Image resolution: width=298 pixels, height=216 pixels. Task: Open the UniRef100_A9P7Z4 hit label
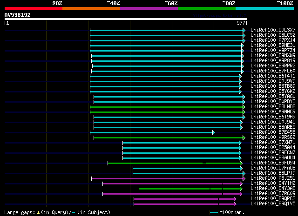tap(273, 50)
